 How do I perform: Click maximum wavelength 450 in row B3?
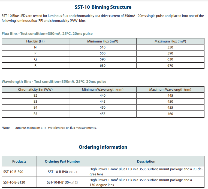click(x=170, y=102)
